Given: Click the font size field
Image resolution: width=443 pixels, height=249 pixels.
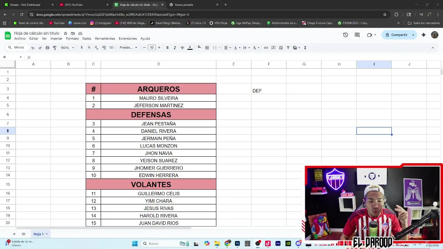Looking at the screenshot, I should 152,48.
